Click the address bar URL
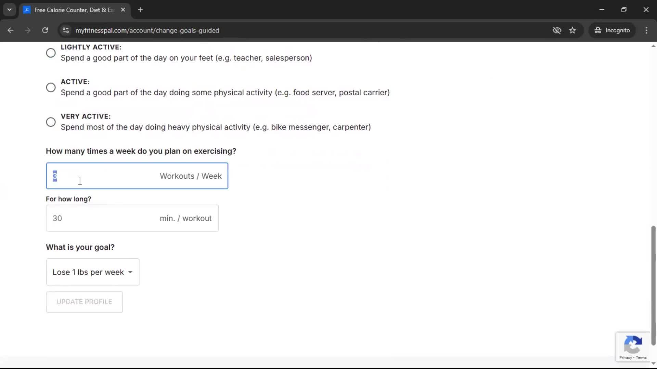Viewport: 657px width, 369px height. click(x=147, y=30)
